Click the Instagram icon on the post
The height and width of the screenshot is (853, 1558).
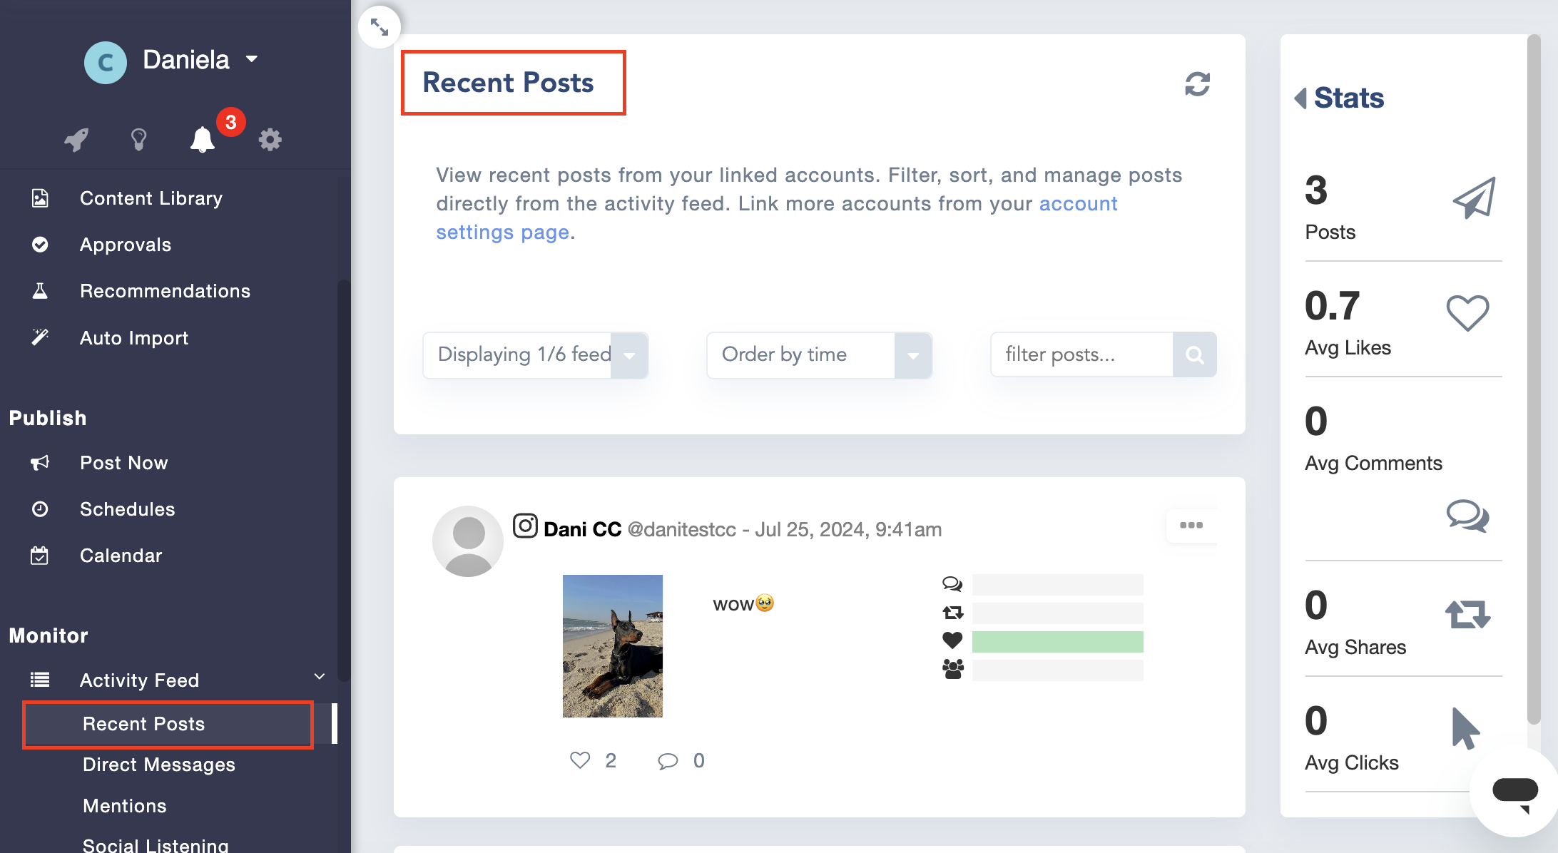coord(525,526)
